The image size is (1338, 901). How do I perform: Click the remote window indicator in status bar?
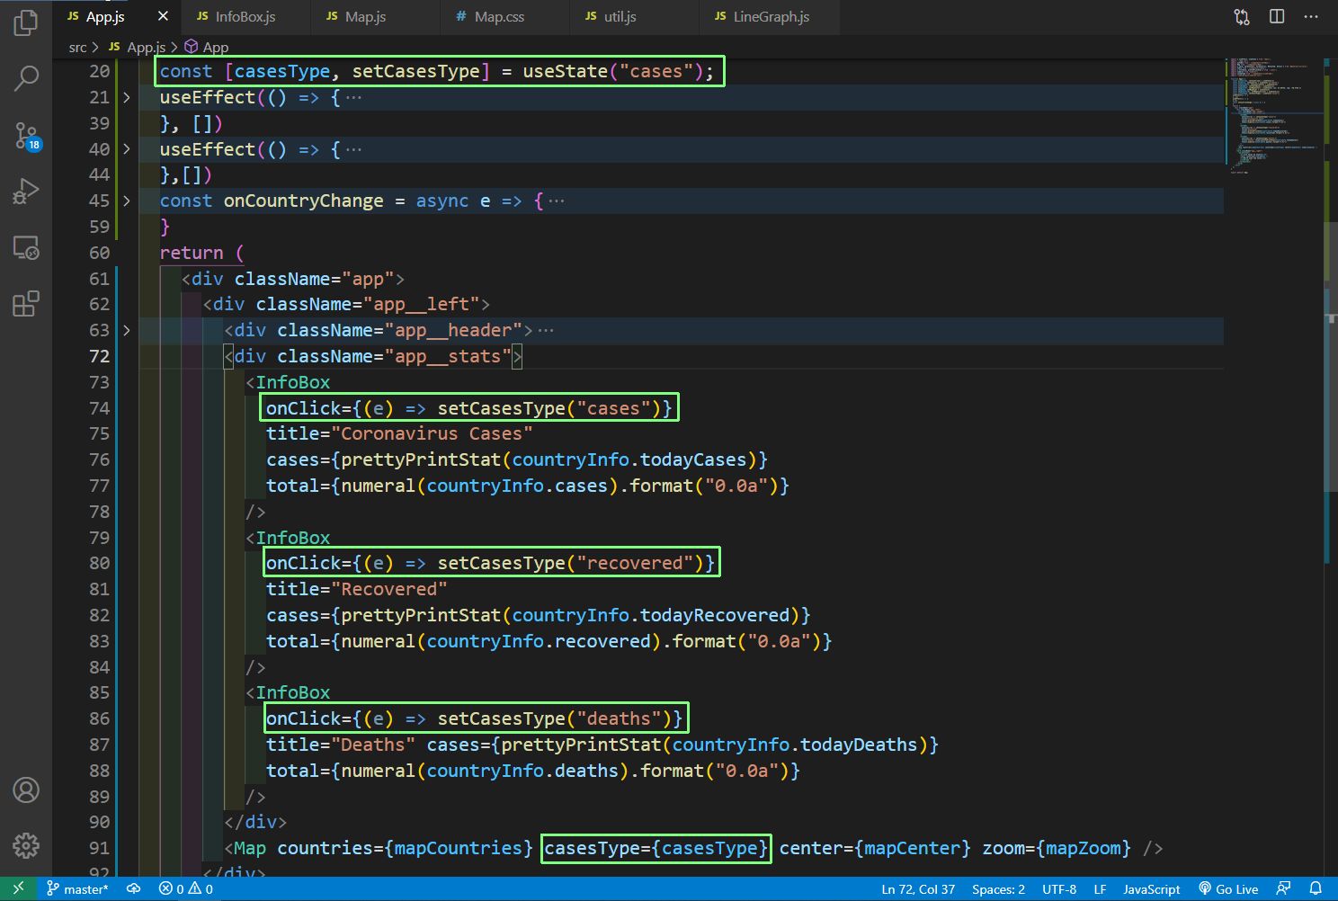click(18, 888)
